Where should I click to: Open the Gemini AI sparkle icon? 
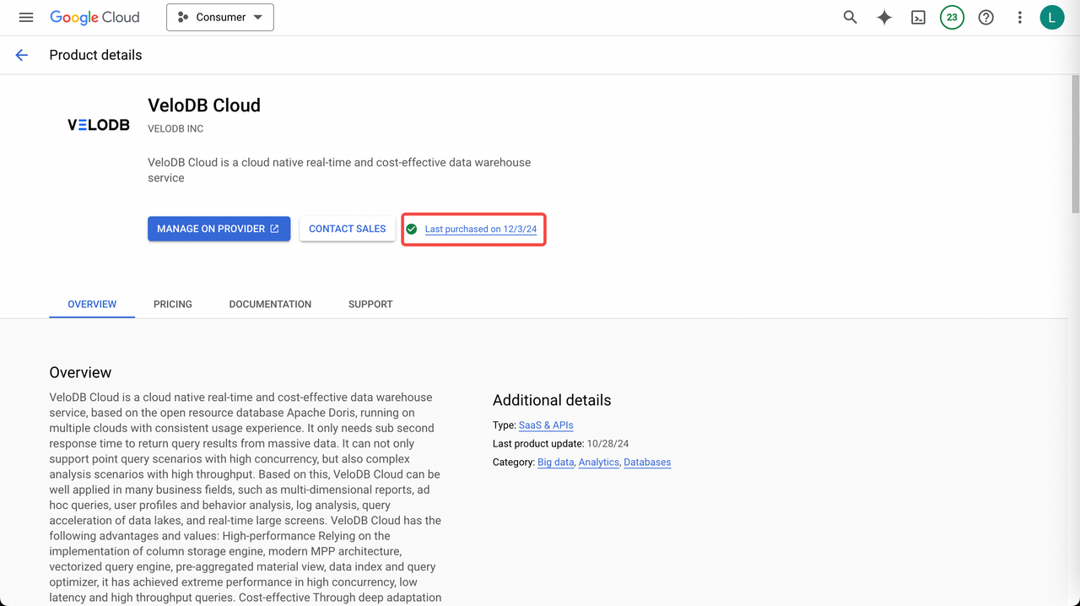884,17
